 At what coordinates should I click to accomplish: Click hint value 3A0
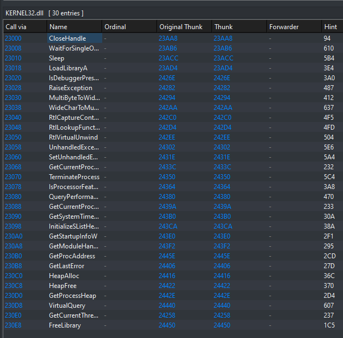tap(329, 78)
